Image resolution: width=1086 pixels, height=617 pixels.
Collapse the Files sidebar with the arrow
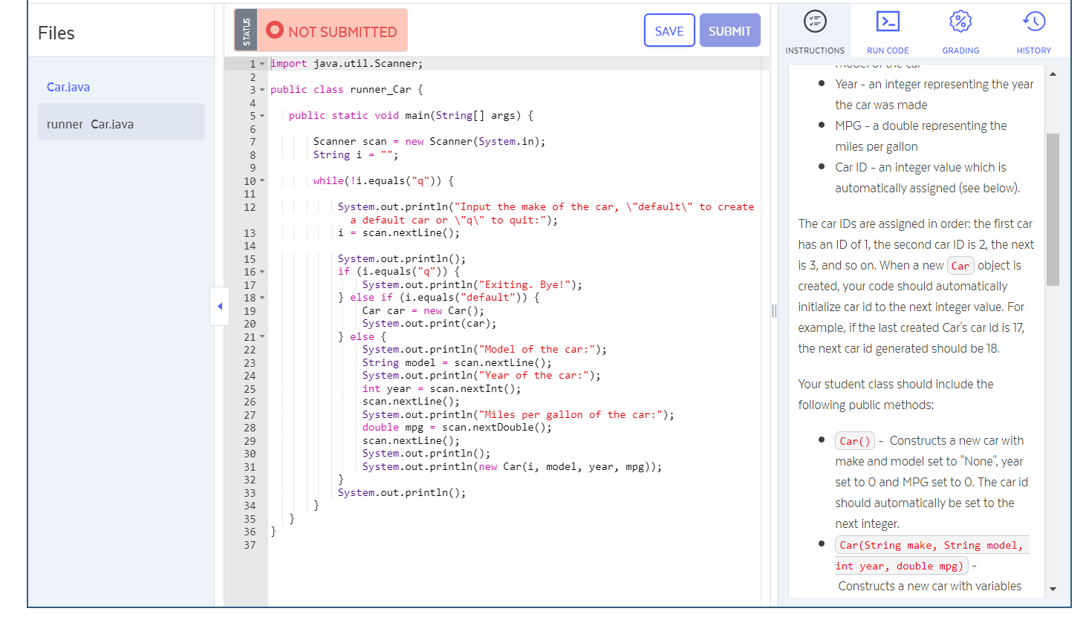pos(219,307)
